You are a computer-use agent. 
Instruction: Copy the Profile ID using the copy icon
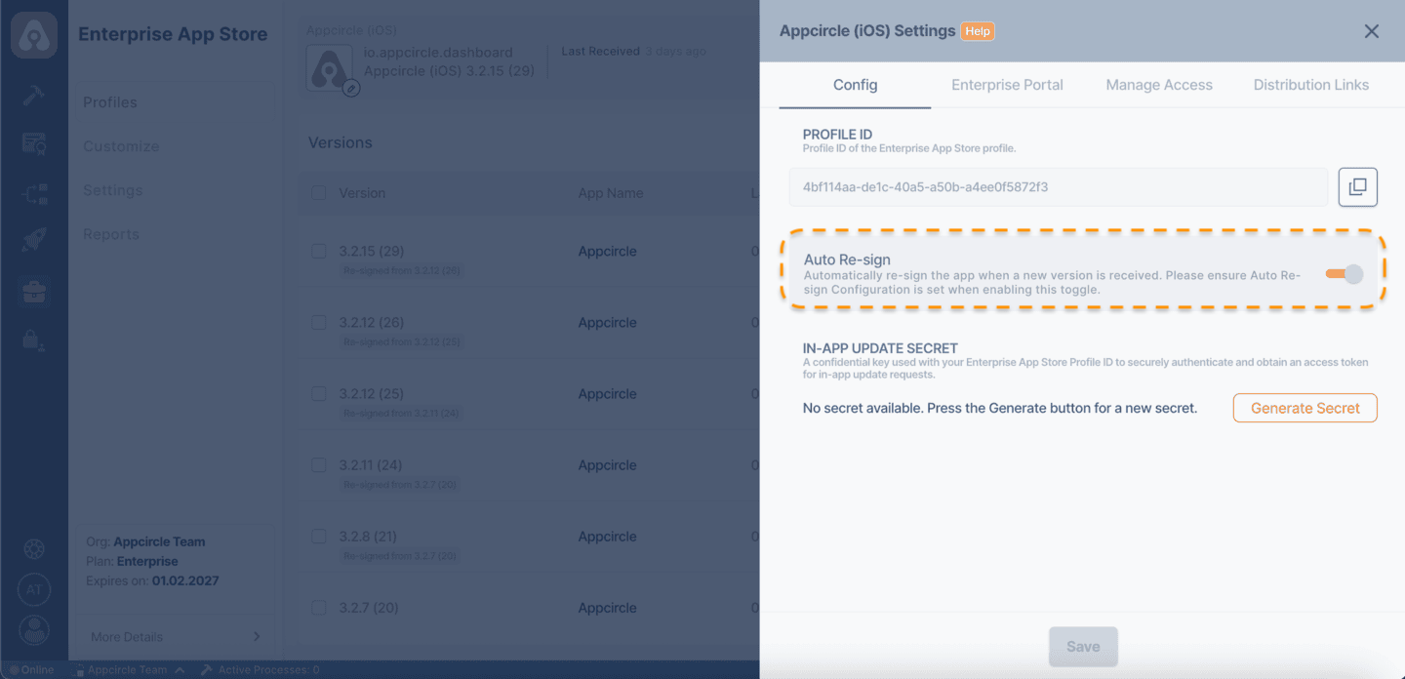pyautogui.click(x=1357, y=186)
